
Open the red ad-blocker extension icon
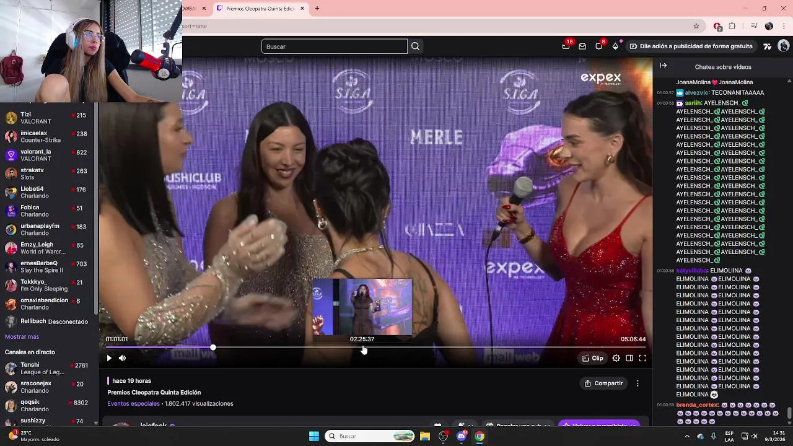(x=717, y=26)
